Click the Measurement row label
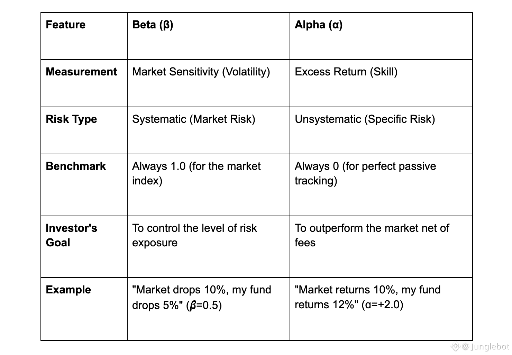Screen dimensions: 512x355 tap(81, 72)
